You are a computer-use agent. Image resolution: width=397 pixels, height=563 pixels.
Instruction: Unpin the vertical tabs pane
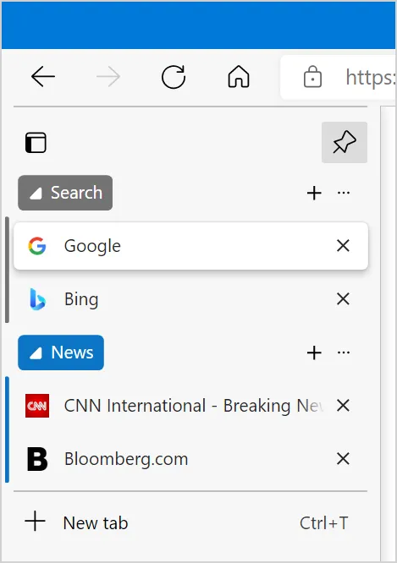[345, 142]
